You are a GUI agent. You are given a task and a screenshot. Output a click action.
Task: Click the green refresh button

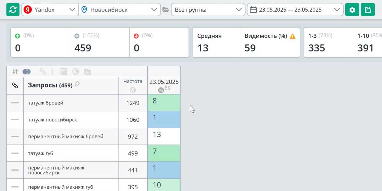point(13,10)
